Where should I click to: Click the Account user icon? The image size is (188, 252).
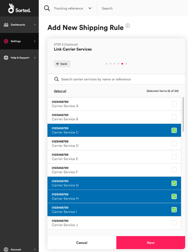tap(6, 250)
